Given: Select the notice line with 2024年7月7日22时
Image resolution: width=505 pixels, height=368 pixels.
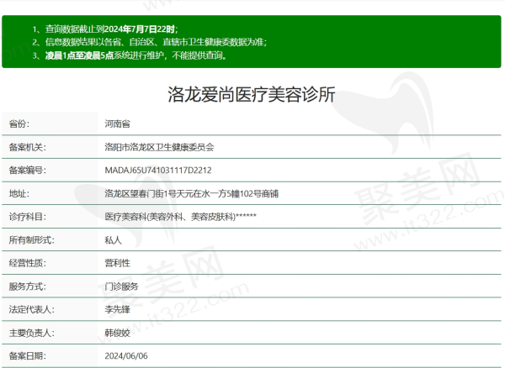Looking at the screenshot, I should [x=105, y=29].
